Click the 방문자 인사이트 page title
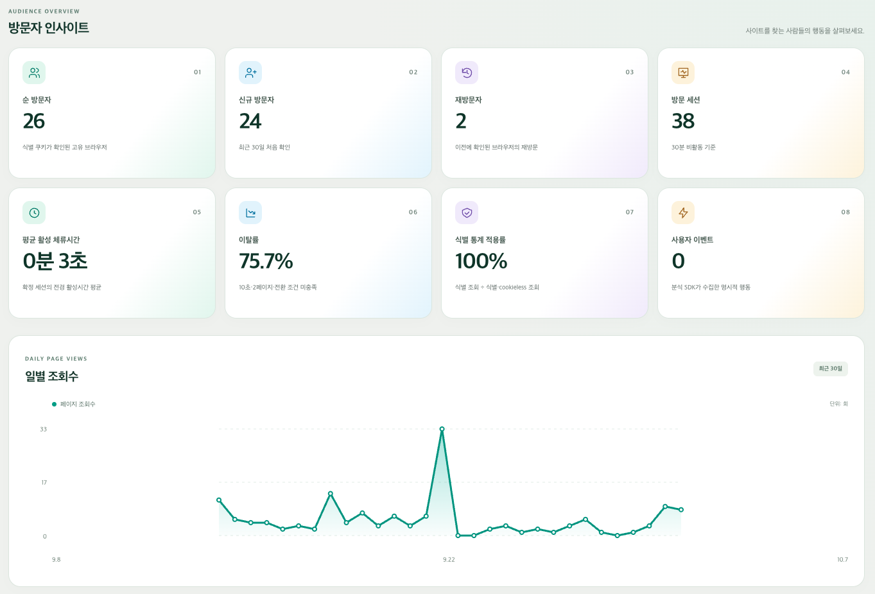The width and height of the screenshot is (875, 594). coord(49,28)
